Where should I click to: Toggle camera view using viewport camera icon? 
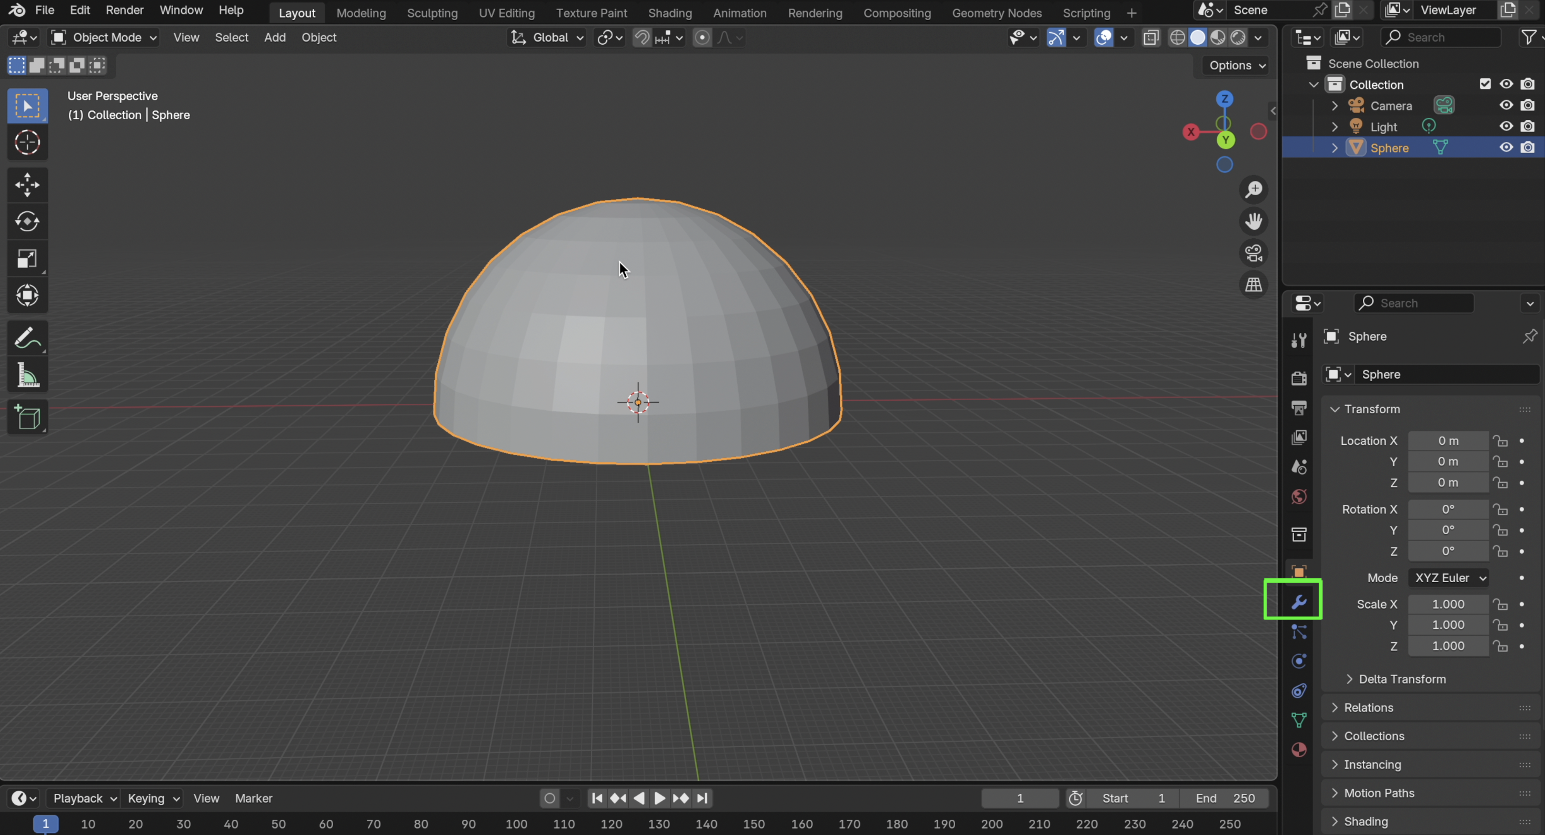pos(1253,253)
